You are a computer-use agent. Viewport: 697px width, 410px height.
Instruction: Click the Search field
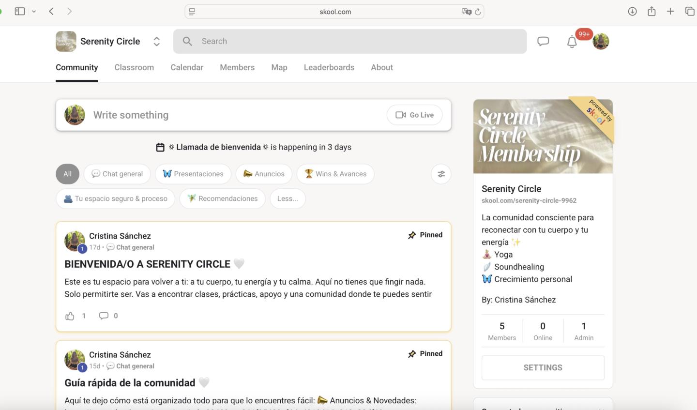click(350, 41)
